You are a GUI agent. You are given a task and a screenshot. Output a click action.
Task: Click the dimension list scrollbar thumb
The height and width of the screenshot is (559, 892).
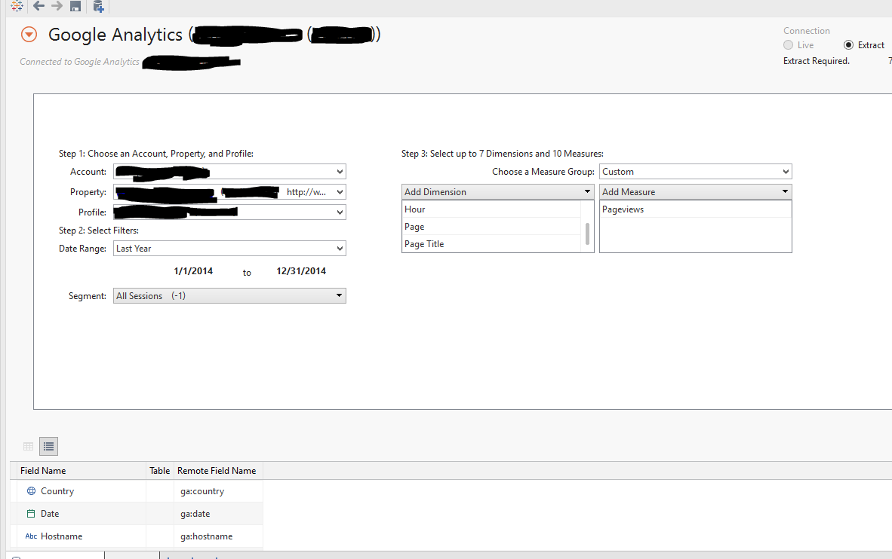[x=587, y=234]
